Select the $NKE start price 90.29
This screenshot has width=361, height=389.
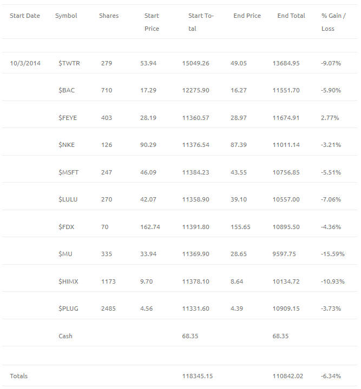[x=148, y=145]
